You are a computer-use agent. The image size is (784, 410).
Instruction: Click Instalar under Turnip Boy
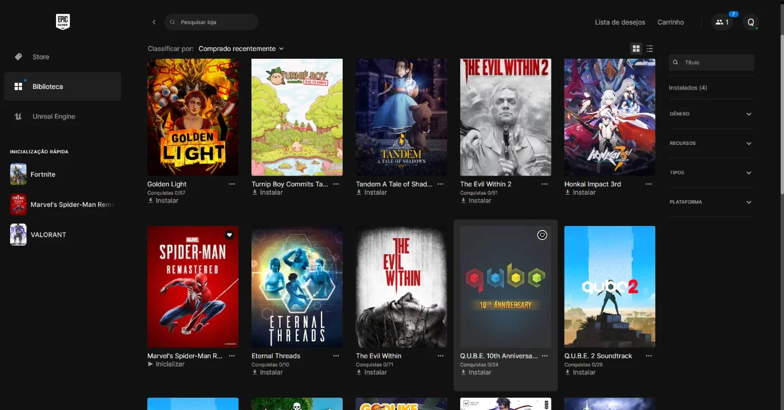click(x=267, y=192)
